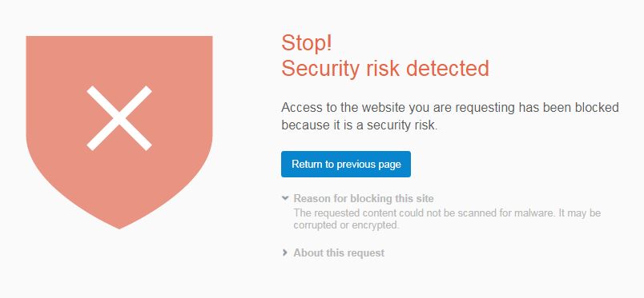Click the 'because it is a security risk' line
Screen dimensions: 644x298
360,125
